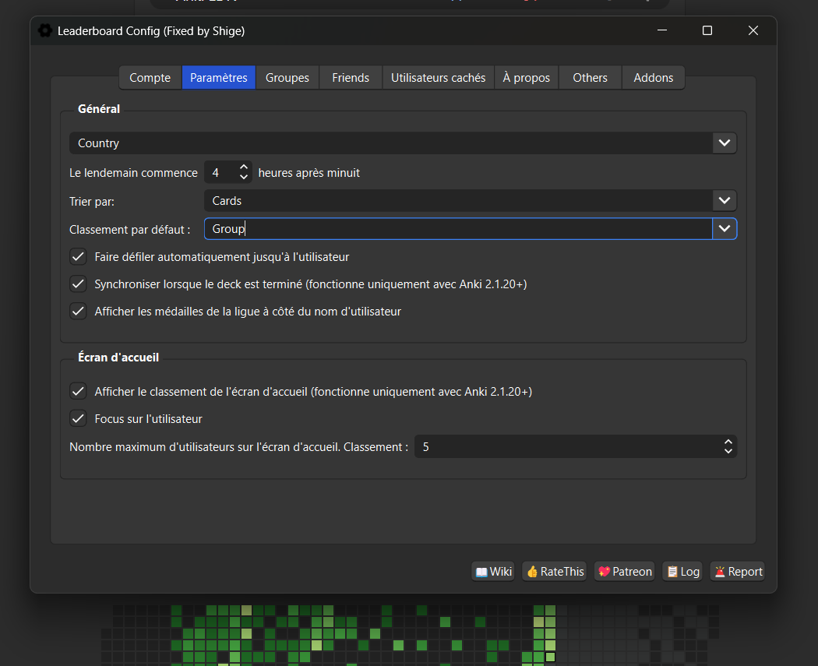Screen dimensions: 818x666
Task: Uncheck 'Focus sur l'utilisateur' option
Action: coord(78,419)
